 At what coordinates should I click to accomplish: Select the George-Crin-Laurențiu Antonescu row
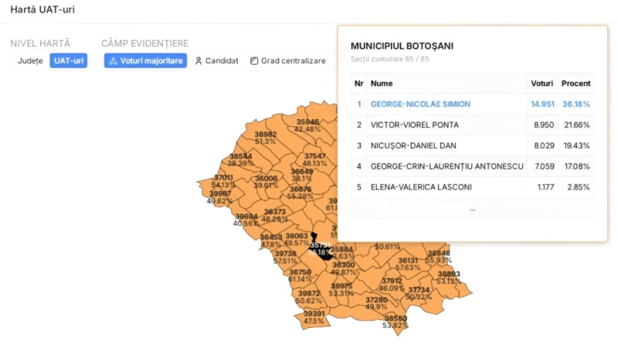pos(447,166)
